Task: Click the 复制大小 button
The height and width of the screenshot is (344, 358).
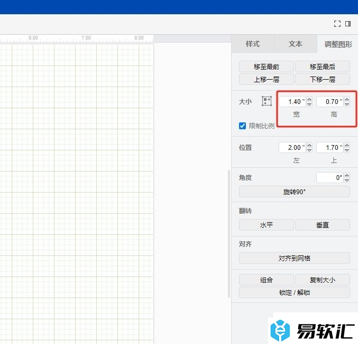Action: pyautogui.click(x=323, y=280)
